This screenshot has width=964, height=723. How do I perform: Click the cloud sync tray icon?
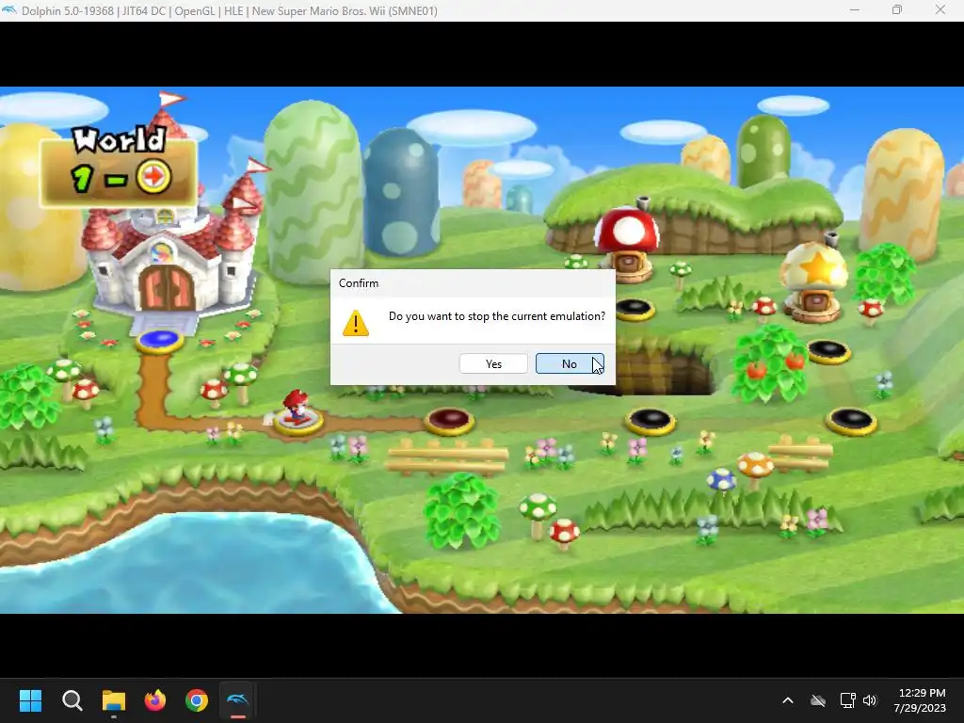coord(818,700)
